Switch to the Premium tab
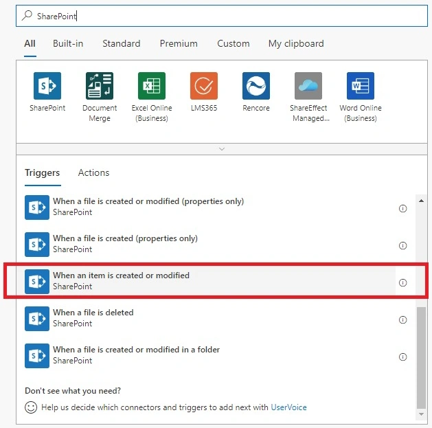This screenshot has width=432, height=428. point(179,43)
